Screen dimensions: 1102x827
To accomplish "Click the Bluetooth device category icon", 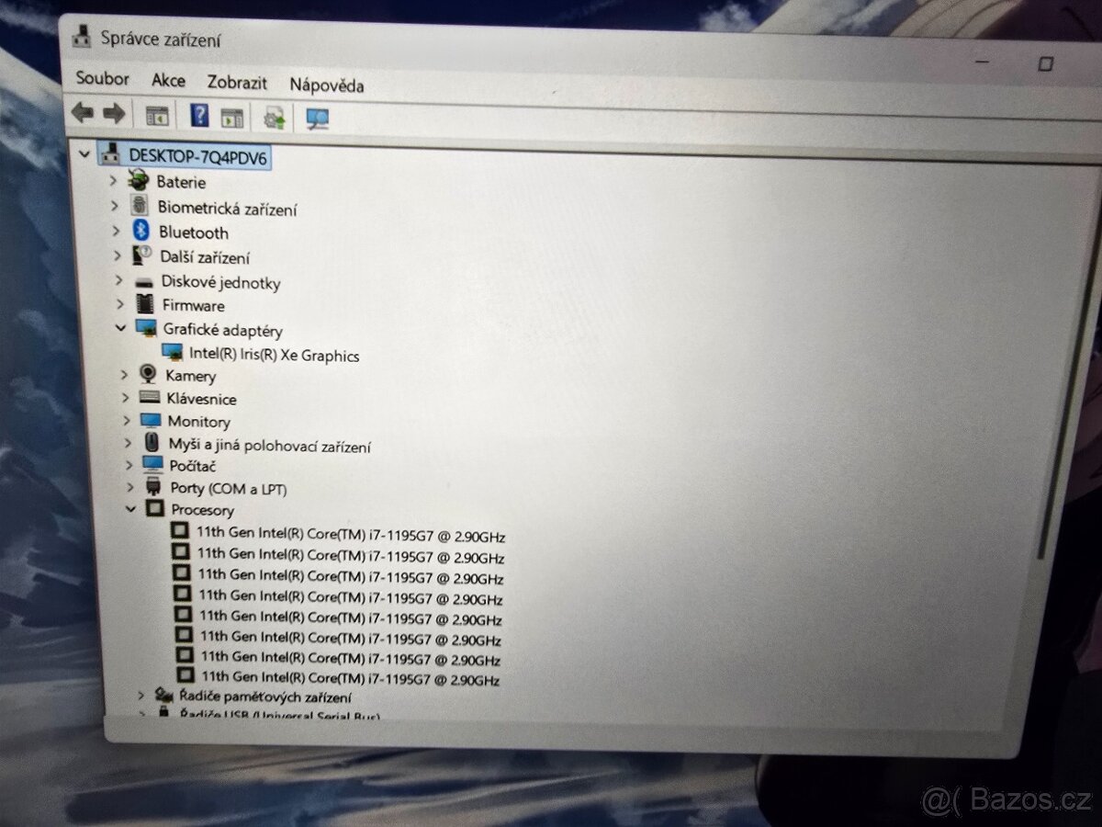I will 141,232.
